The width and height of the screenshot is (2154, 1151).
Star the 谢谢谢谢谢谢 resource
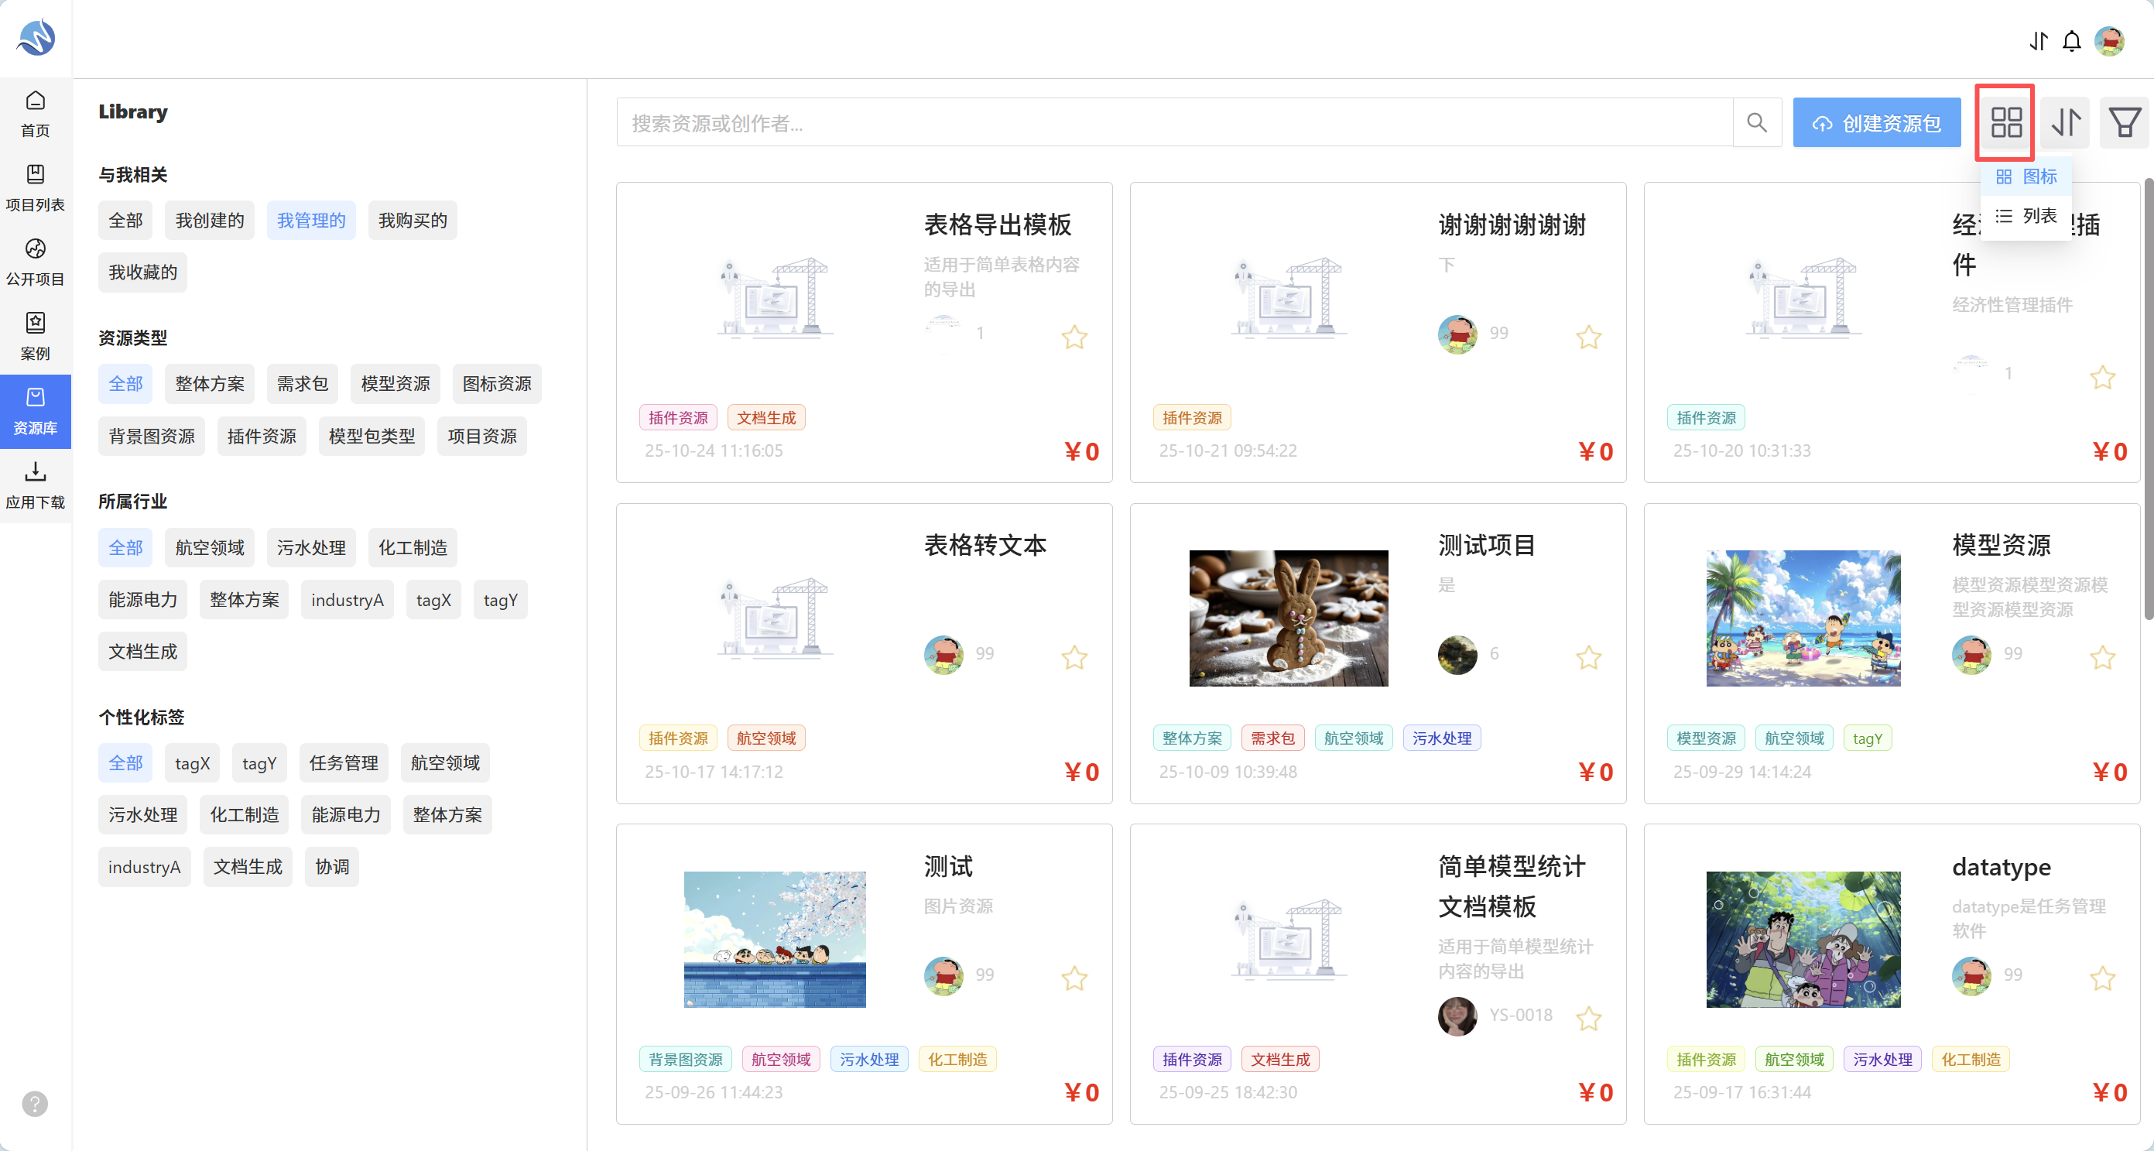(x=1589, y=337)
